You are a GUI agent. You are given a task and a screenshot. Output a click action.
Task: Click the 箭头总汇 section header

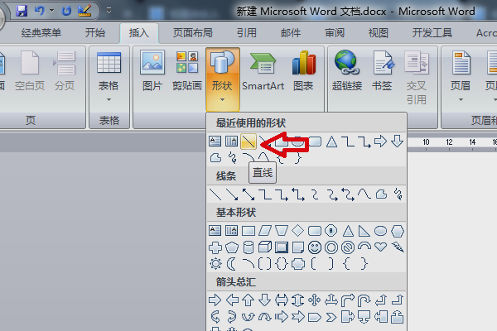[236, 282]
